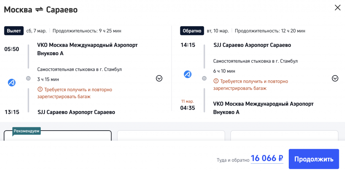Select the rightmost fare card
The image size is (345, 171).
click(284, 136)
